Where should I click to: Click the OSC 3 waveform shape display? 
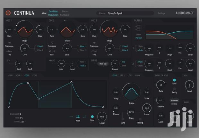(110, 30)
